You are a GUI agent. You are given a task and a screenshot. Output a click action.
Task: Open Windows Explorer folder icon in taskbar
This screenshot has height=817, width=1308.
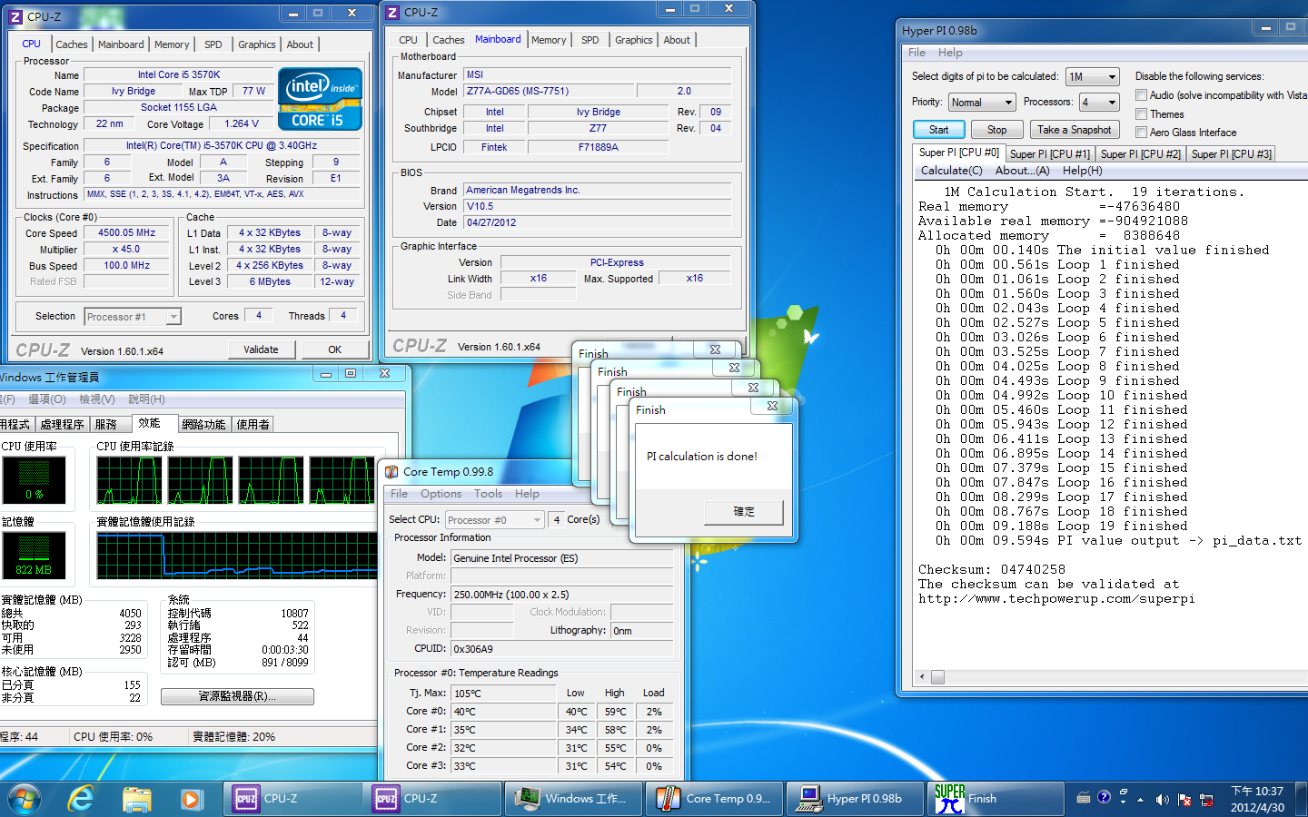(136, 799)
